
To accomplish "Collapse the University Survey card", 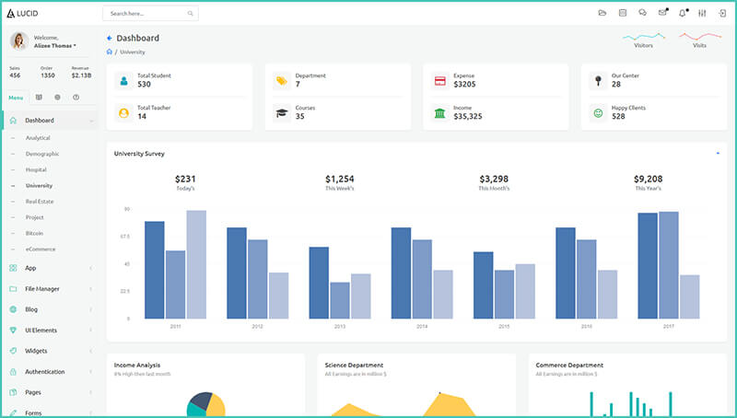I will click(717, 153).
